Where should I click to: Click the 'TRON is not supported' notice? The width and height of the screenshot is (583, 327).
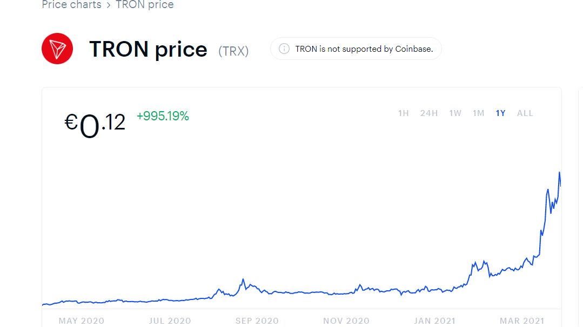(364, 49)
